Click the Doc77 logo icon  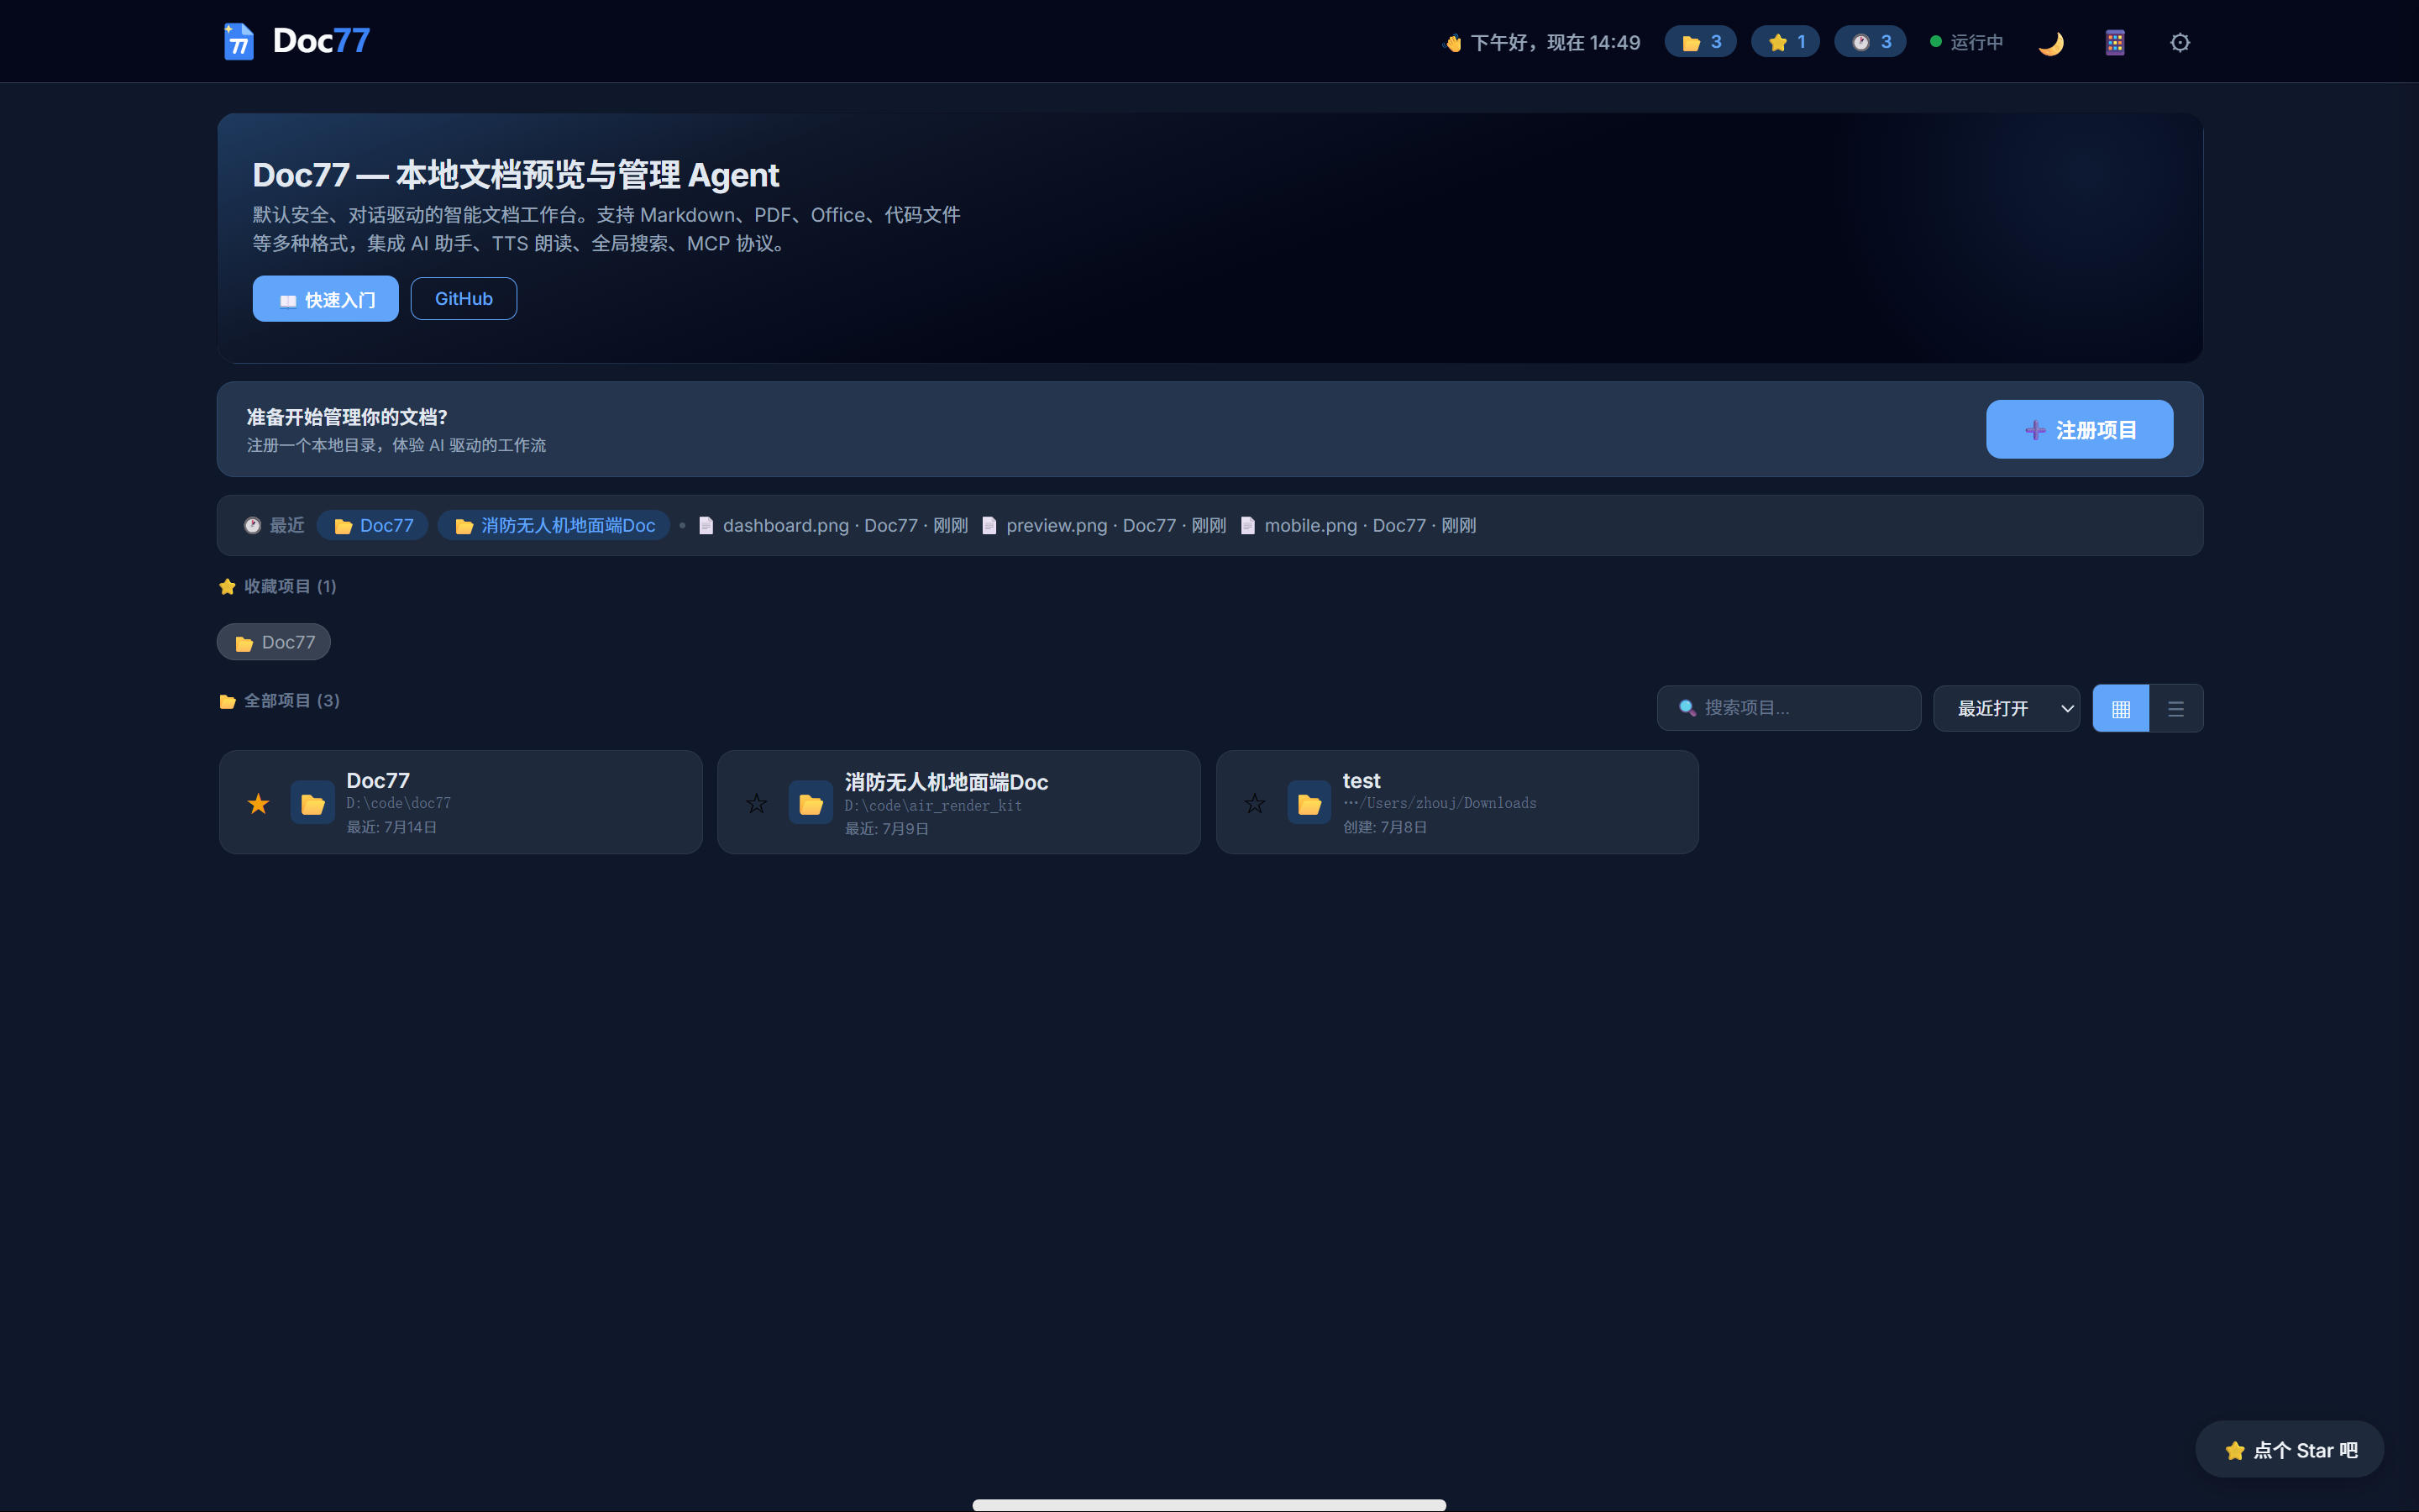pyautogui.click(x=238, y=41)
